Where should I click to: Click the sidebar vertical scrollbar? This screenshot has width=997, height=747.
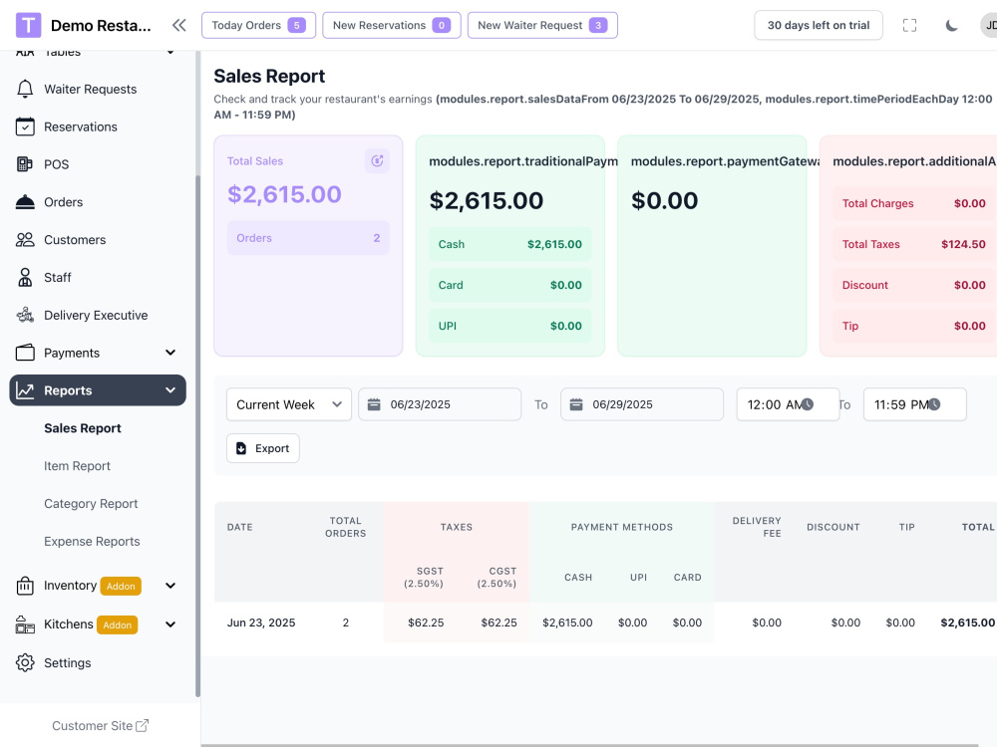[x=197, y=436]
